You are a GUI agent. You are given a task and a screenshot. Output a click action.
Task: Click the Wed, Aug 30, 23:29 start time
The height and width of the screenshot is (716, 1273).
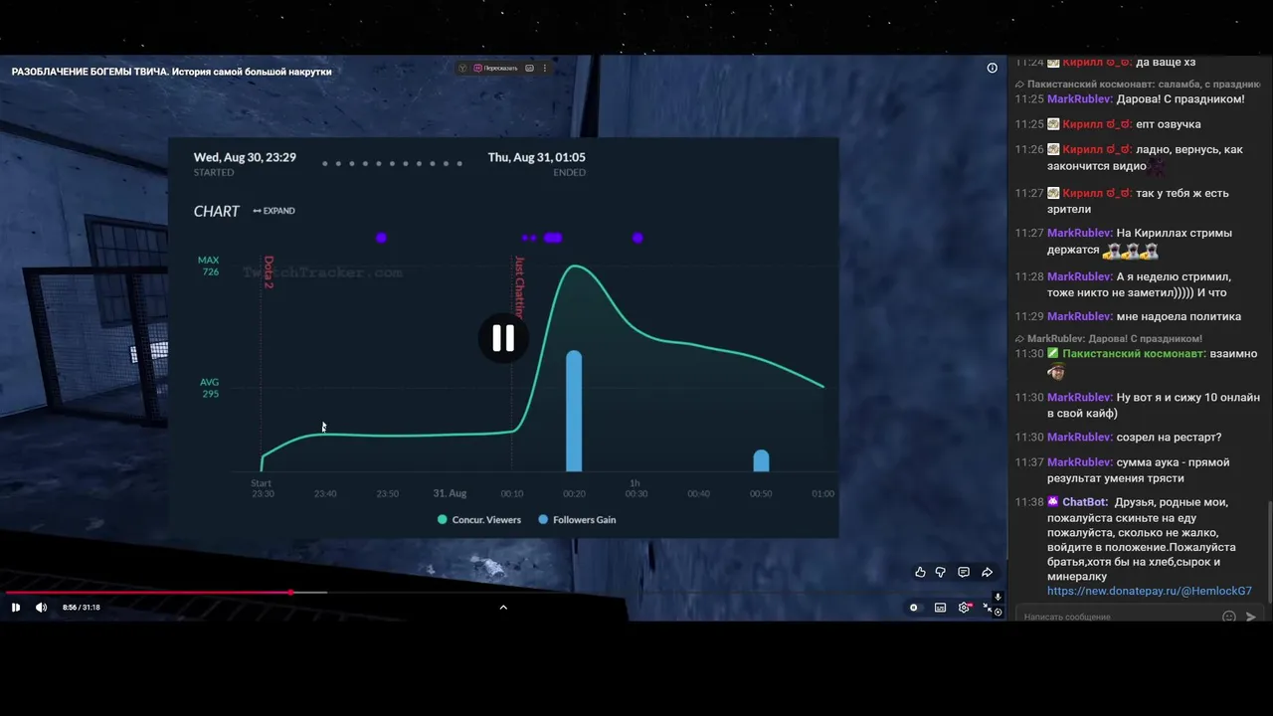coord(245,157)
